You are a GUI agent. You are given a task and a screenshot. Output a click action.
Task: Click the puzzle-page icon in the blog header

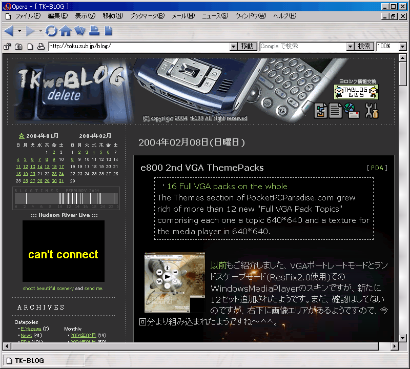pos(321,111)
